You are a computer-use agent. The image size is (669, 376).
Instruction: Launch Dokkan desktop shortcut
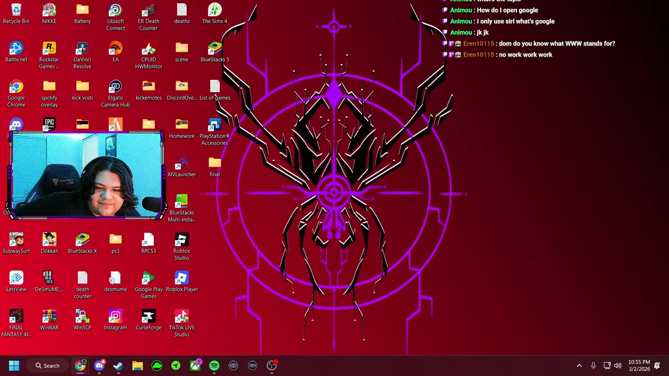tap(49, 244)
